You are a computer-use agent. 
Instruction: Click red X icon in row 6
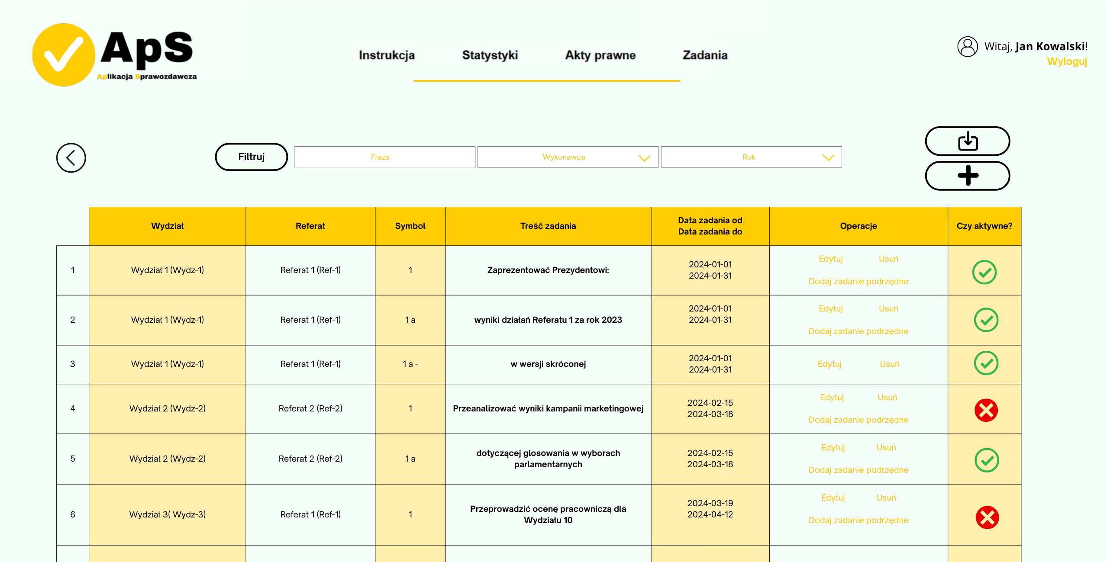[x=987, y=517]
